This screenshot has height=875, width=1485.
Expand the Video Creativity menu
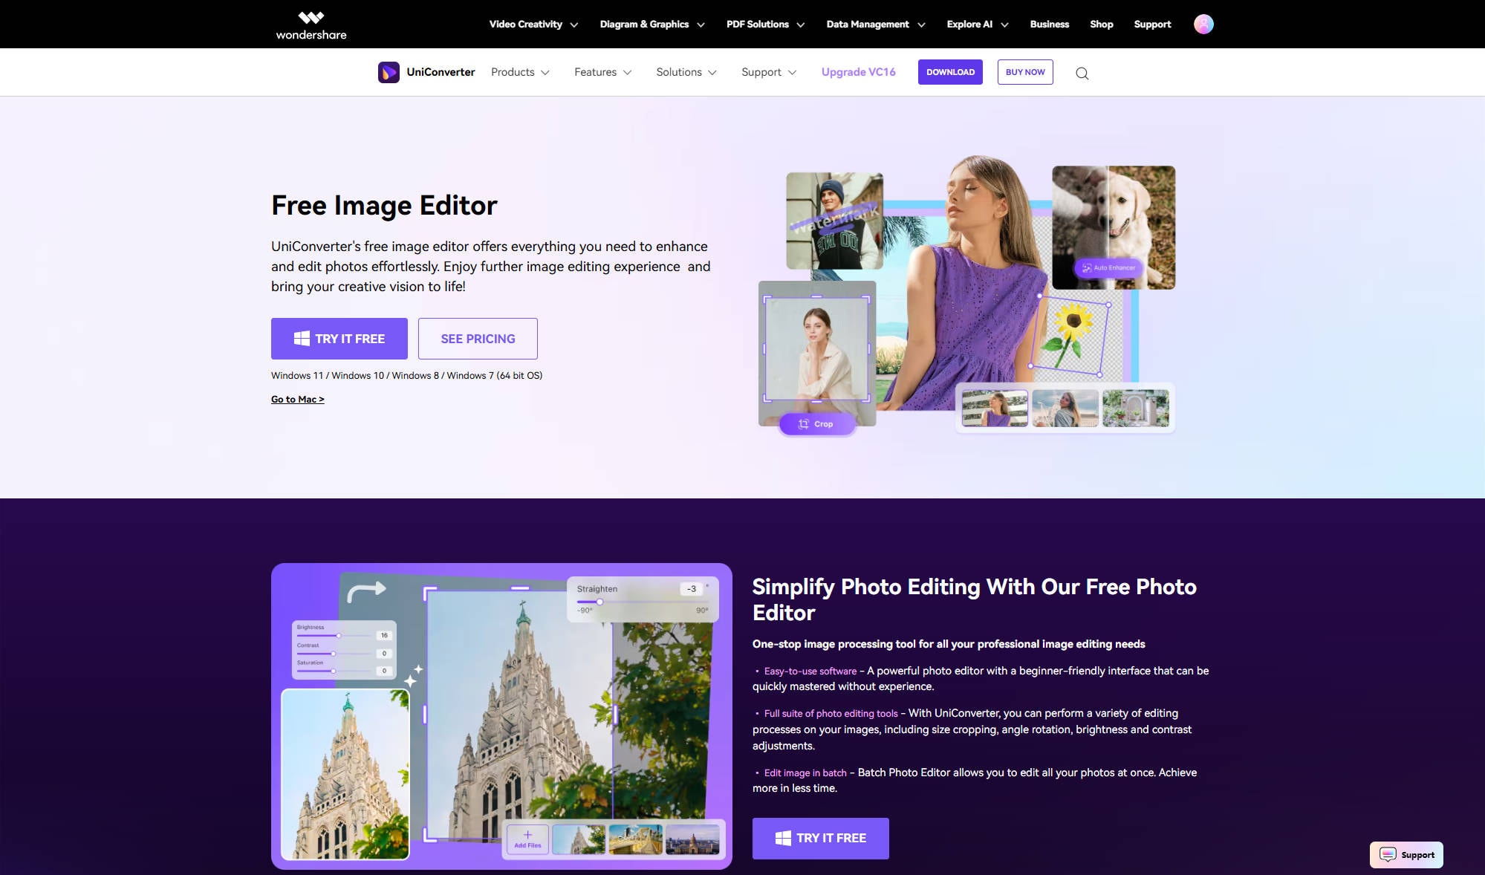[x=533, y=25]
